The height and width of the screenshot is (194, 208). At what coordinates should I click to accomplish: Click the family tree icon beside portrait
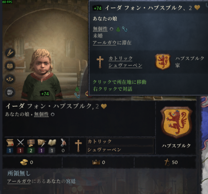10,53
